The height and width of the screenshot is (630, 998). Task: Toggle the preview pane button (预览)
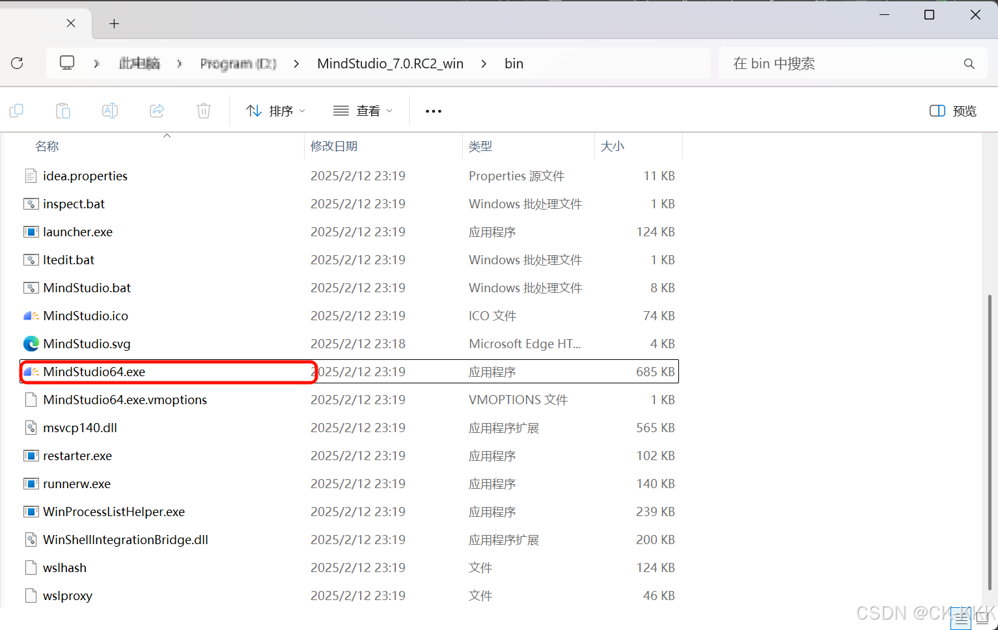pos(953,111)
